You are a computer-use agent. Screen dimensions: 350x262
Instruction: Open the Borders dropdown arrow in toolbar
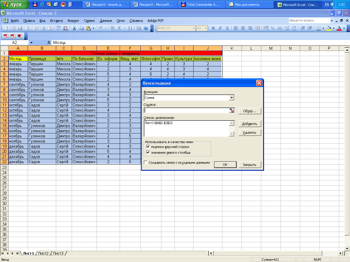point(323,28)
